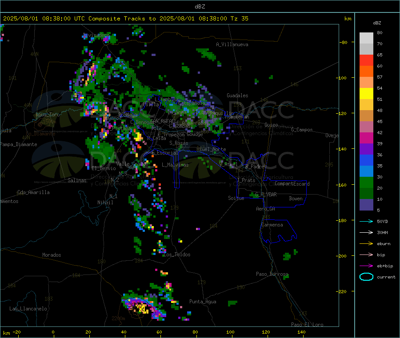Click the -80 km vertical axis tick label
Viewport: 400px width, 338px height.
tap(344, 42)
